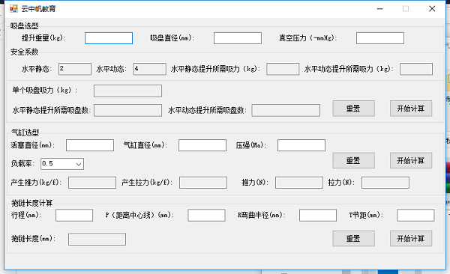
Task: Click the 提升重量(kg) label text
Action: coord(43,38)
